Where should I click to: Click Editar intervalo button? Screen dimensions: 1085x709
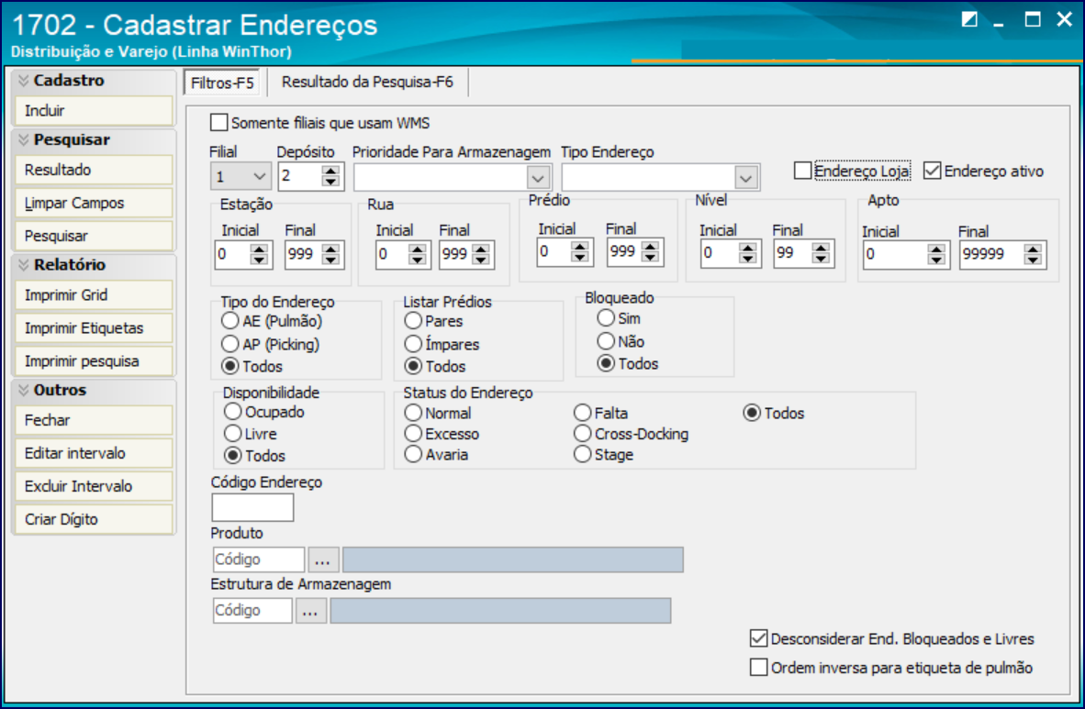[x=94, y=454]
